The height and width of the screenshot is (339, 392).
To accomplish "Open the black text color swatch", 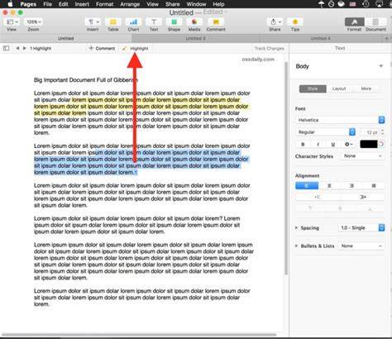I will [x=369, y=144].
